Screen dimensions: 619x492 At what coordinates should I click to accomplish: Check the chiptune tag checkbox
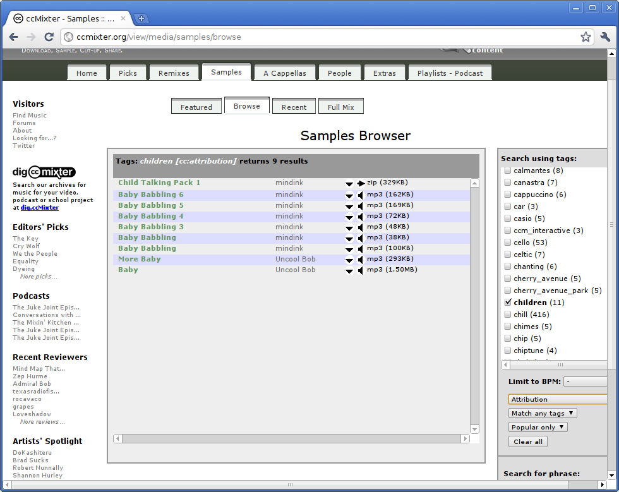tap(508, 351)
